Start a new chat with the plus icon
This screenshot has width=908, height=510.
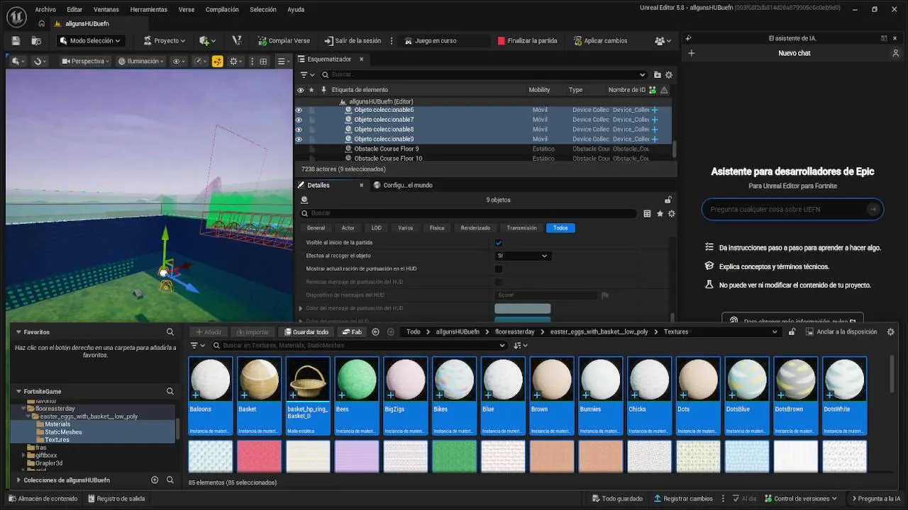692,53
